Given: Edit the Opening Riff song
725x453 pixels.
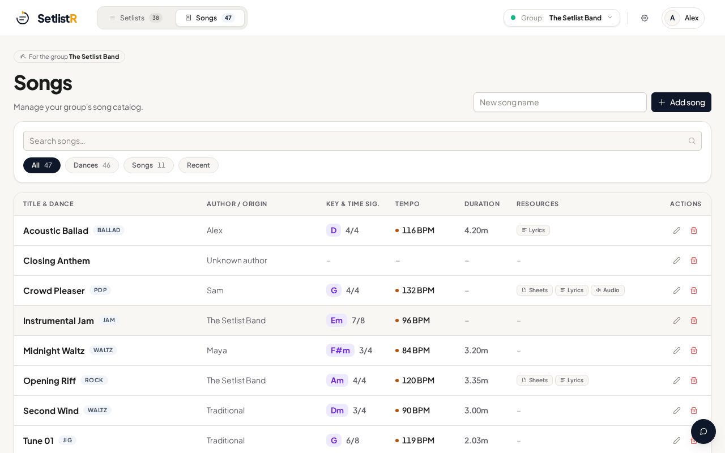Looking at the screenshot, I should (676, 381).
